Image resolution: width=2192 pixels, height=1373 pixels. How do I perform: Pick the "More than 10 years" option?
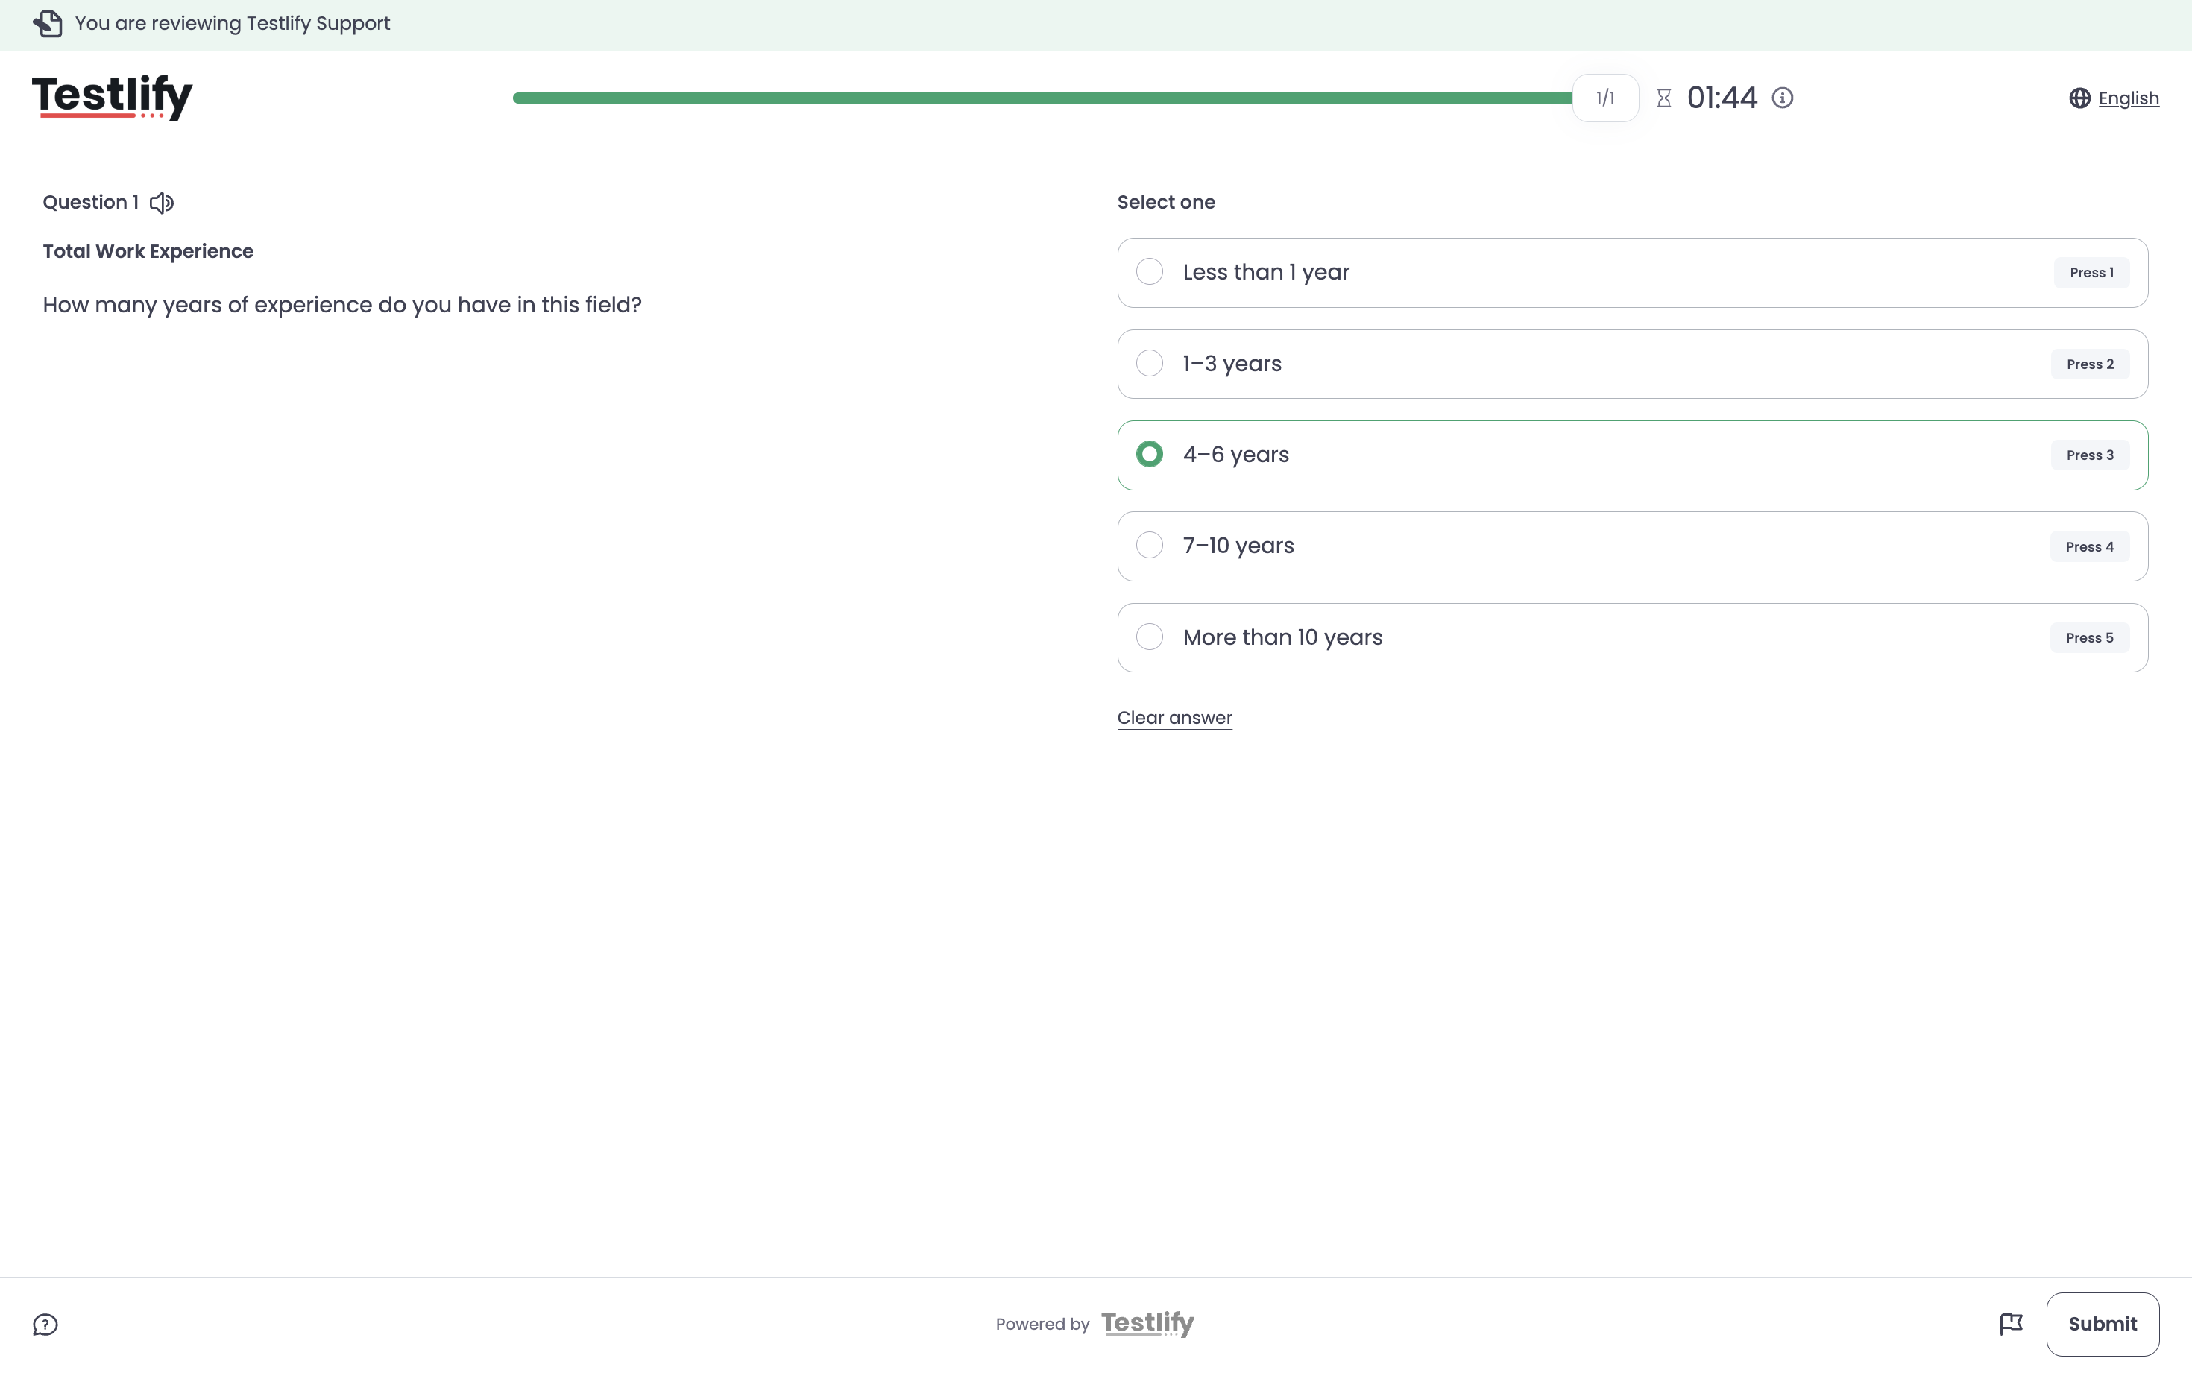(1633, 637)
